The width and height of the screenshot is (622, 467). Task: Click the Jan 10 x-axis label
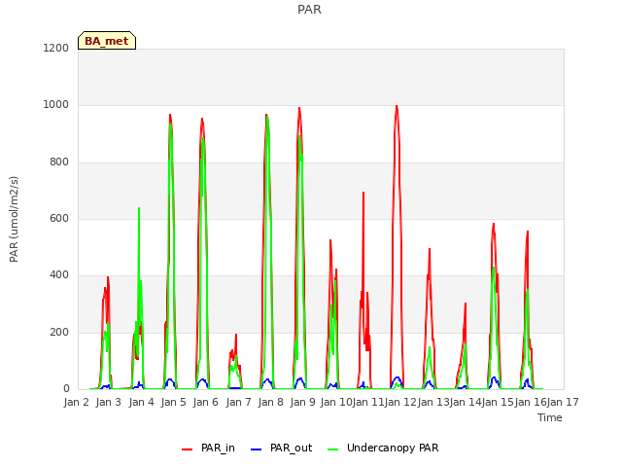click(x=336, y=402)
